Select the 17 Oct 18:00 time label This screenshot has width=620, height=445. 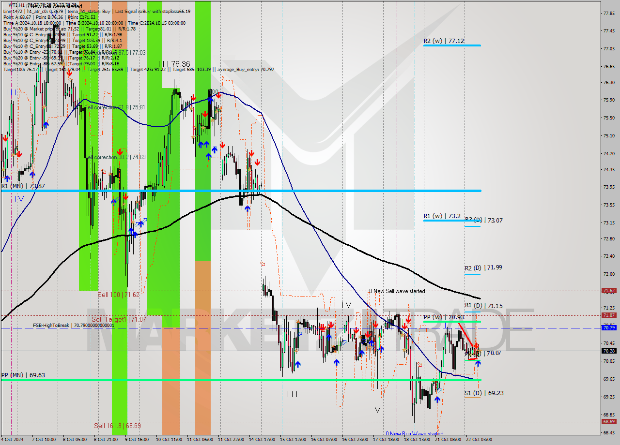coord(387,440)
